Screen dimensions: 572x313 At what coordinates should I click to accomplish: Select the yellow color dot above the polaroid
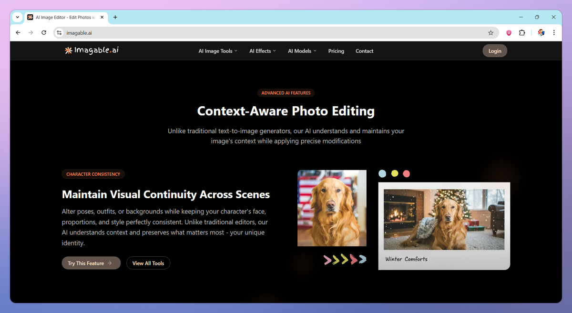coord(394,173)
